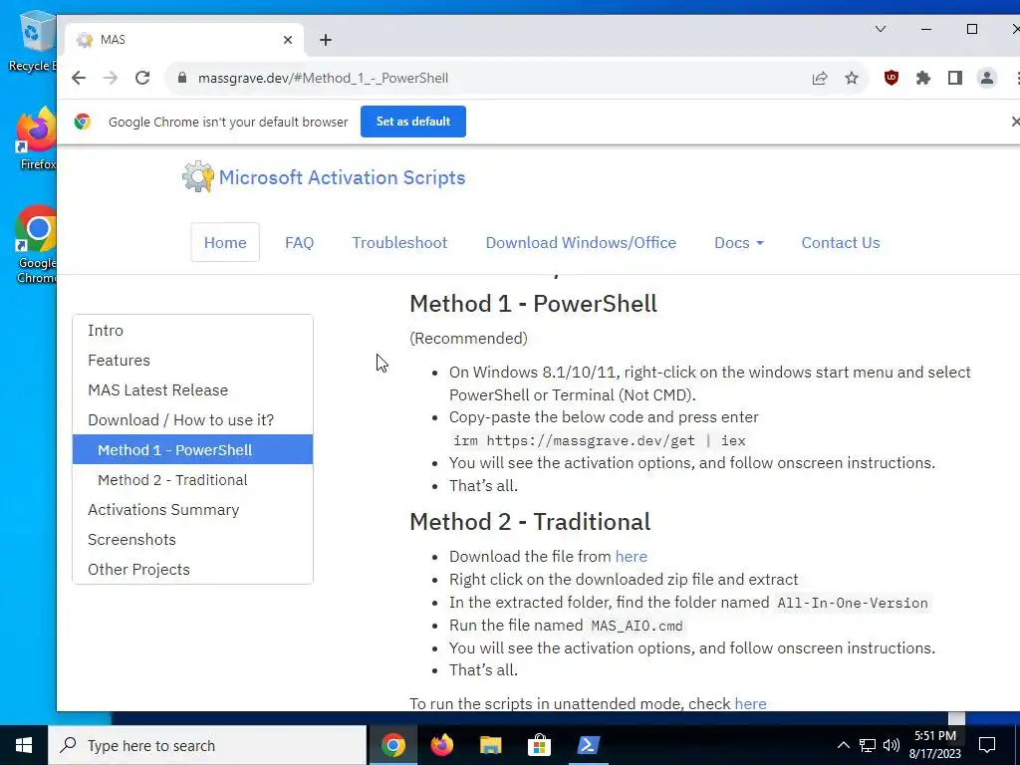Image resolution: width=1020 pixels, height=765 pixels.
Task: Click the padlock site info icon
Action: (x=182, y=78)
